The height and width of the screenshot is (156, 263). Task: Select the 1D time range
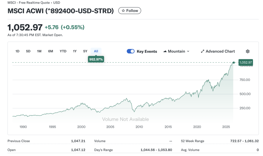coord(17,51)
